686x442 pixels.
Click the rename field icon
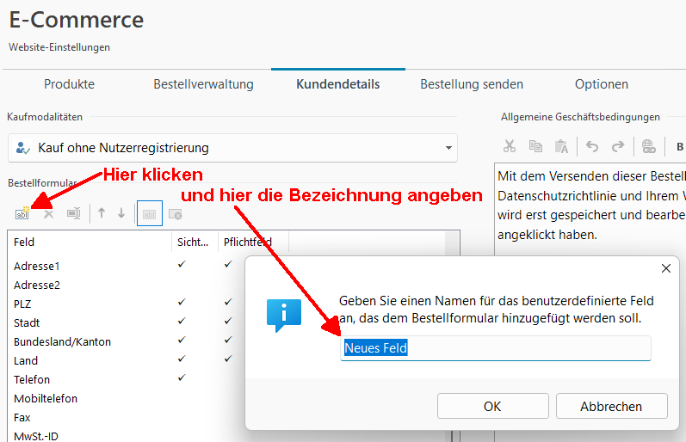pos(73,213)
